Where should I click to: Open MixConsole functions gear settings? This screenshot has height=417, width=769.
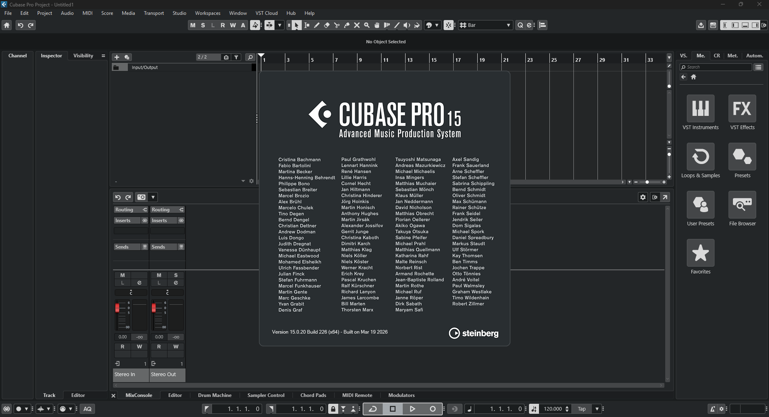[643, 197]
